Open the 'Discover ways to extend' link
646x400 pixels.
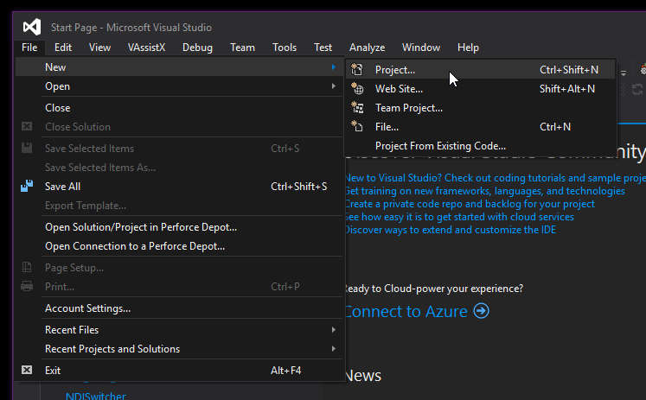tap(450, 230)
